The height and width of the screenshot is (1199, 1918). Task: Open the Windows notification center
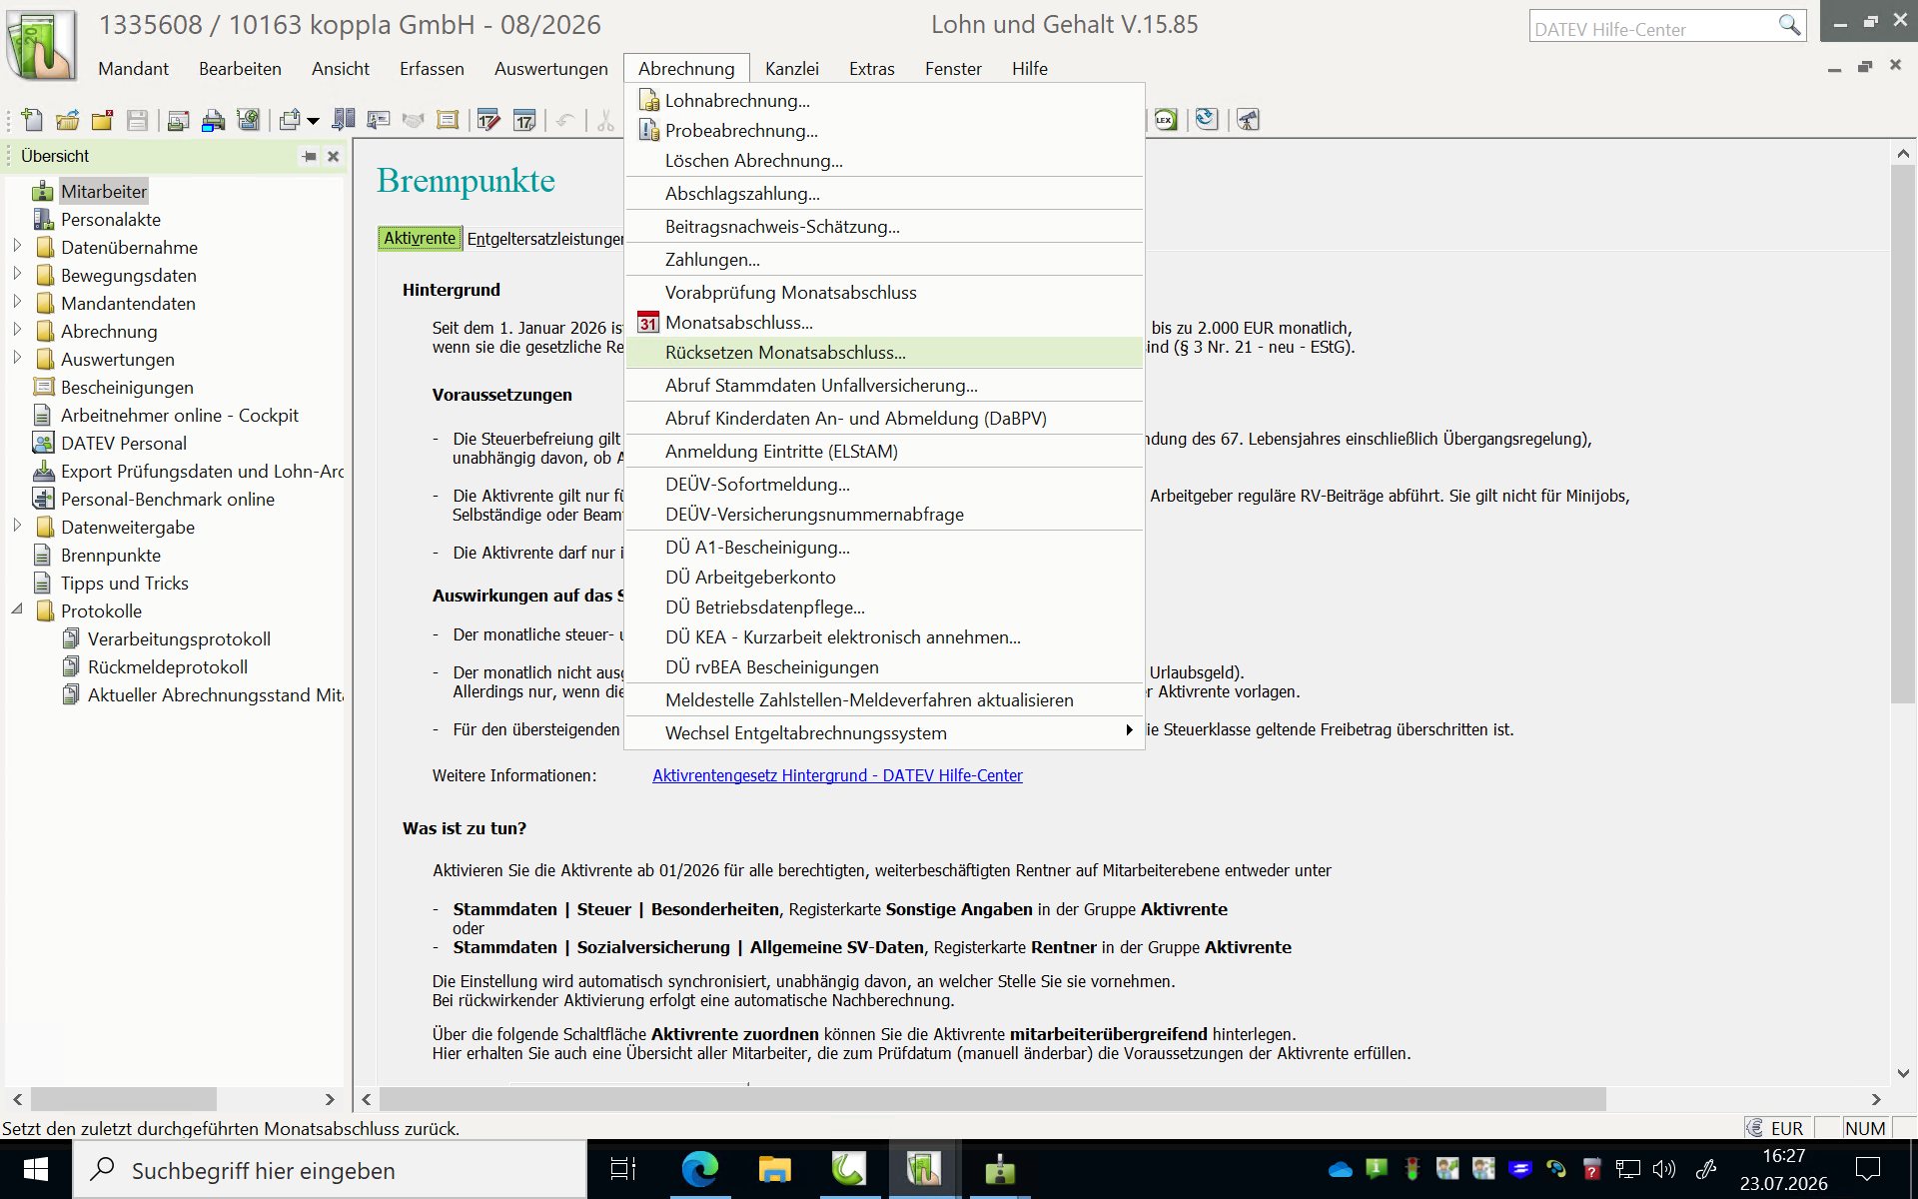coord(1867,1169)
